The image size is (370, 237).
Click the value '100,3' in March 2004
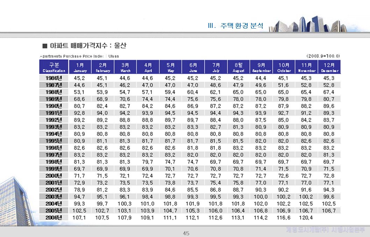[125, 204]
